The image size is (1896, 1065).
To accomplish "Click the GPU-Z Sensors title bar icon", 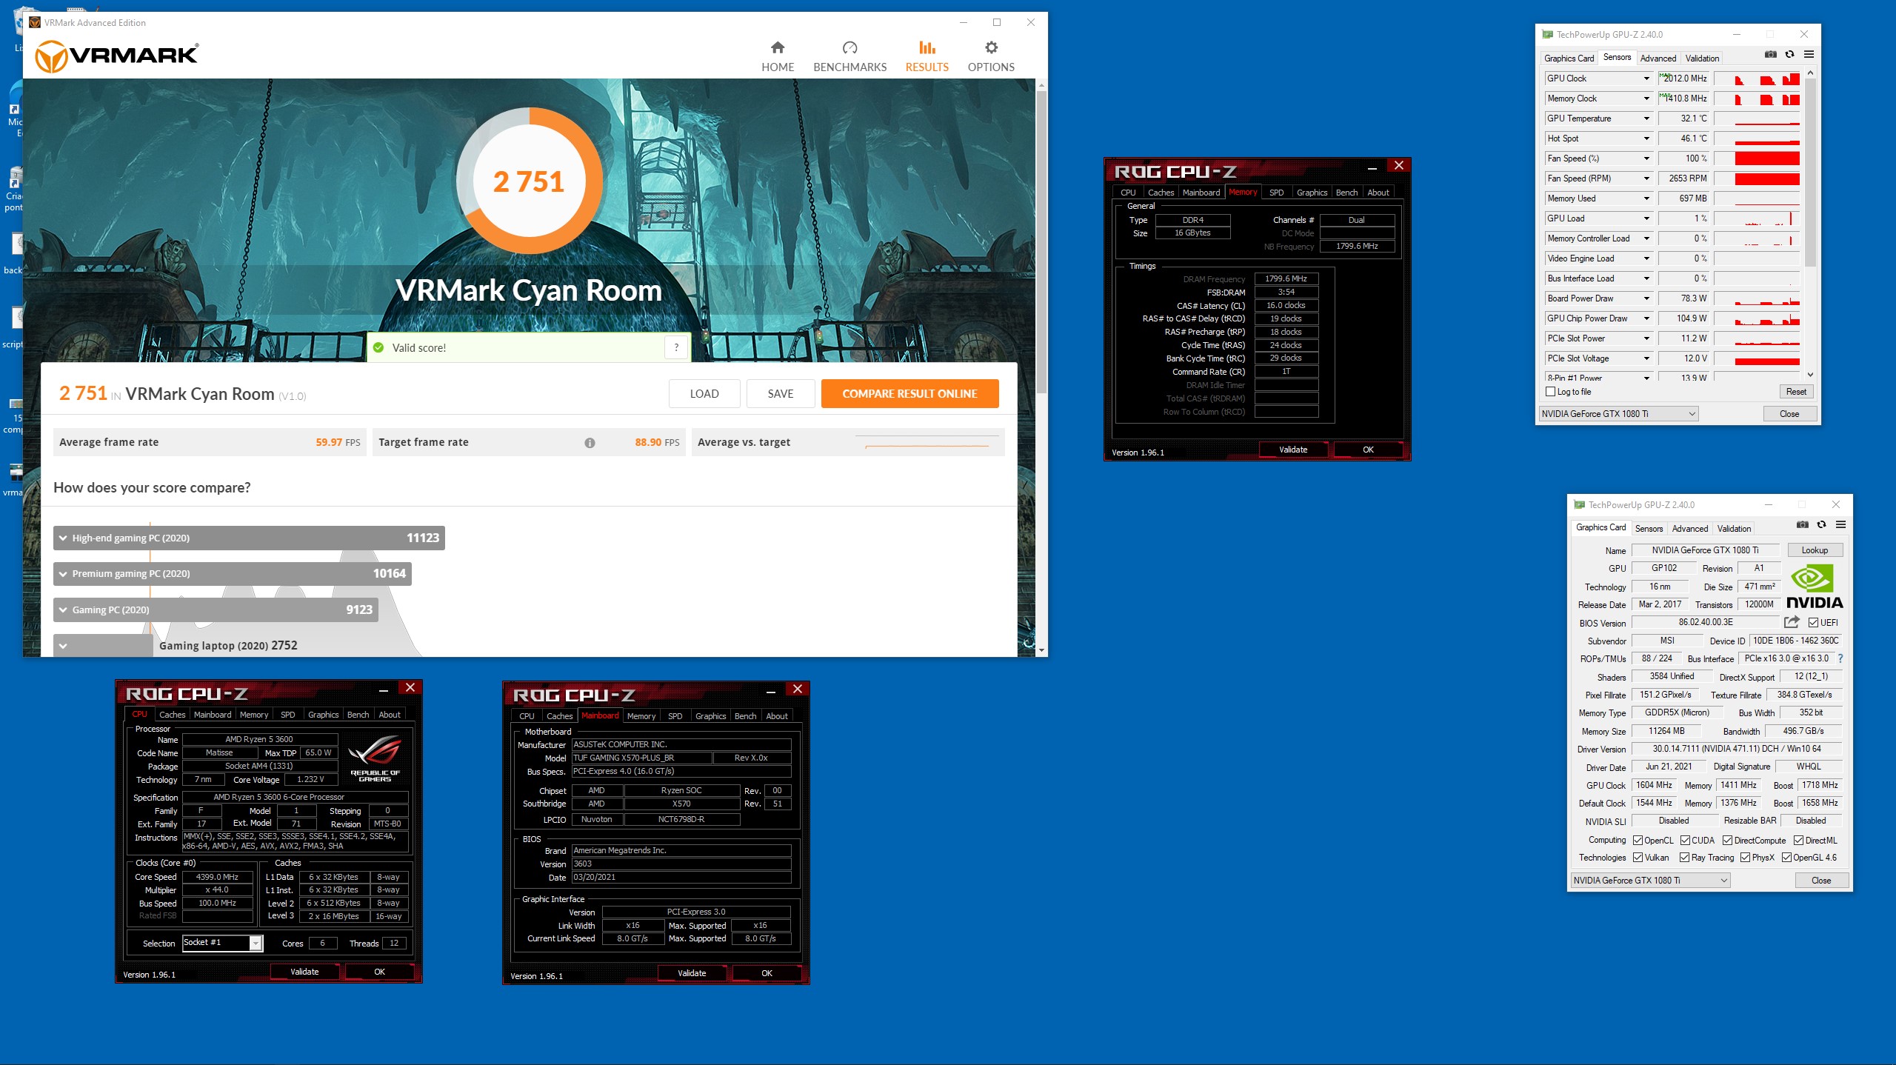I will pos(1547,34).
